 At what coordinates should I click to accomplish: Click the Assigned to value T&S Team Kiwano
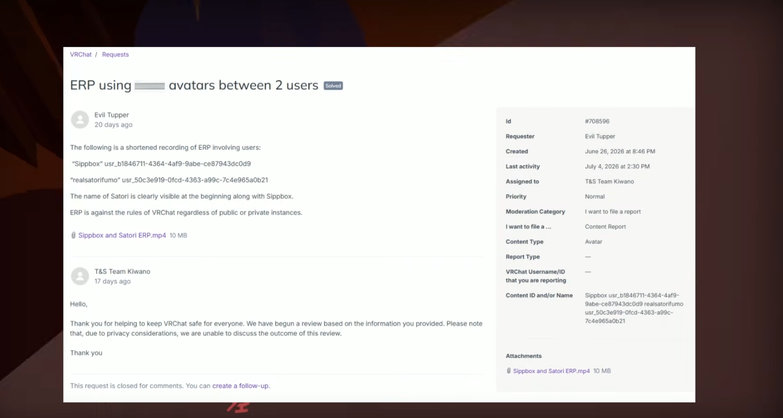coord(609,182)
